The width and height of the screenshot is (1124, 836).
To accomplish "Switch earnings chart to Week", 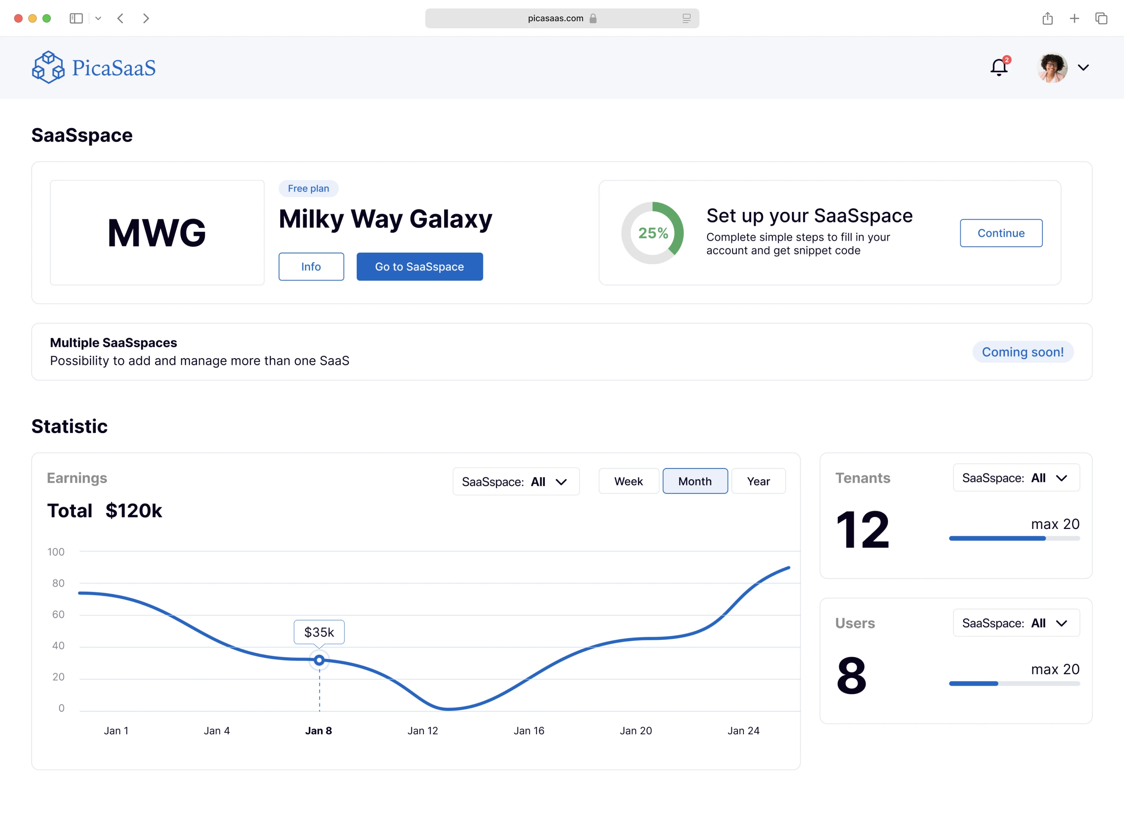I will 628,481.
